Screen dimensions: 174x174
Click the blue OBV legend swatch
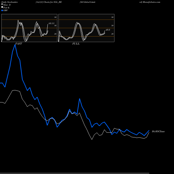[x=2, y=10]
